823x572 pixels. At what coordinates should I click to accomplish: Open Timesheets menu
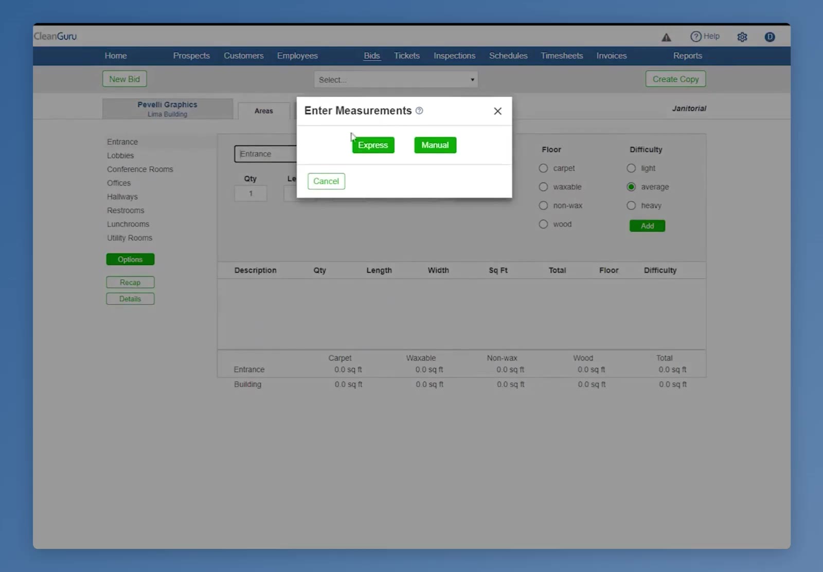(562, 56)
